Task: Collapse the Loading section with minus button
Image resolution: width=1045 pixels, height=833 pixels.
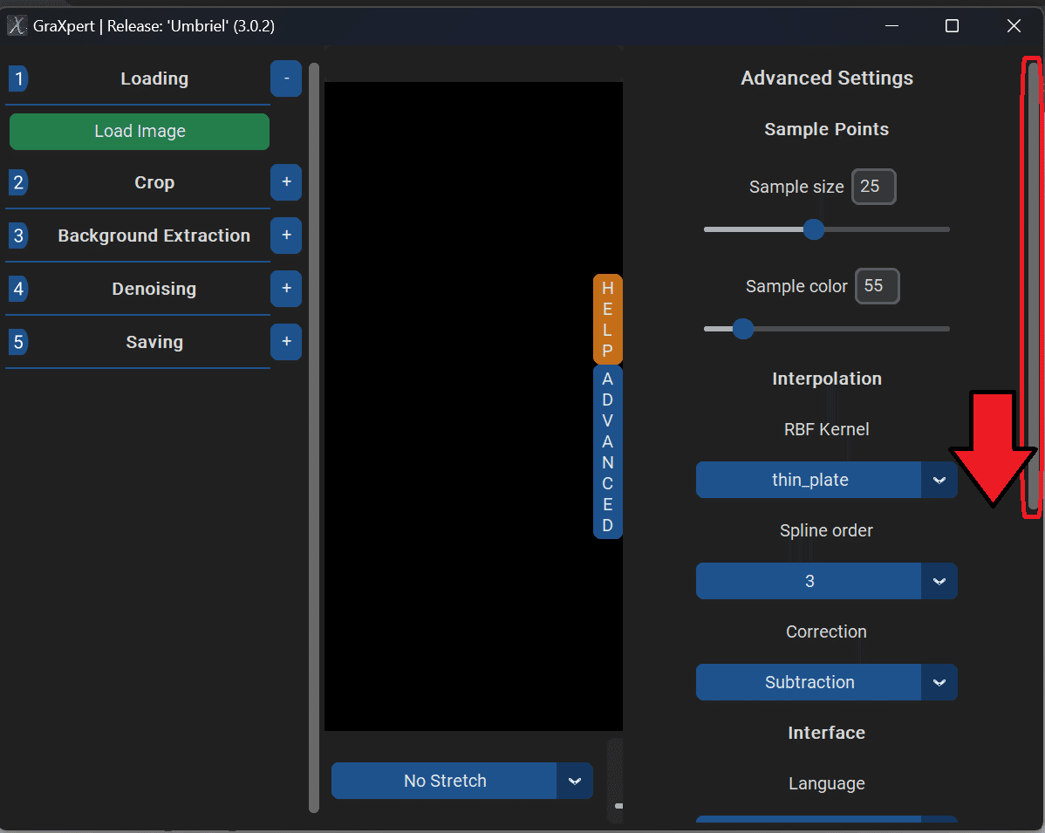Action: tap(287, 79)
